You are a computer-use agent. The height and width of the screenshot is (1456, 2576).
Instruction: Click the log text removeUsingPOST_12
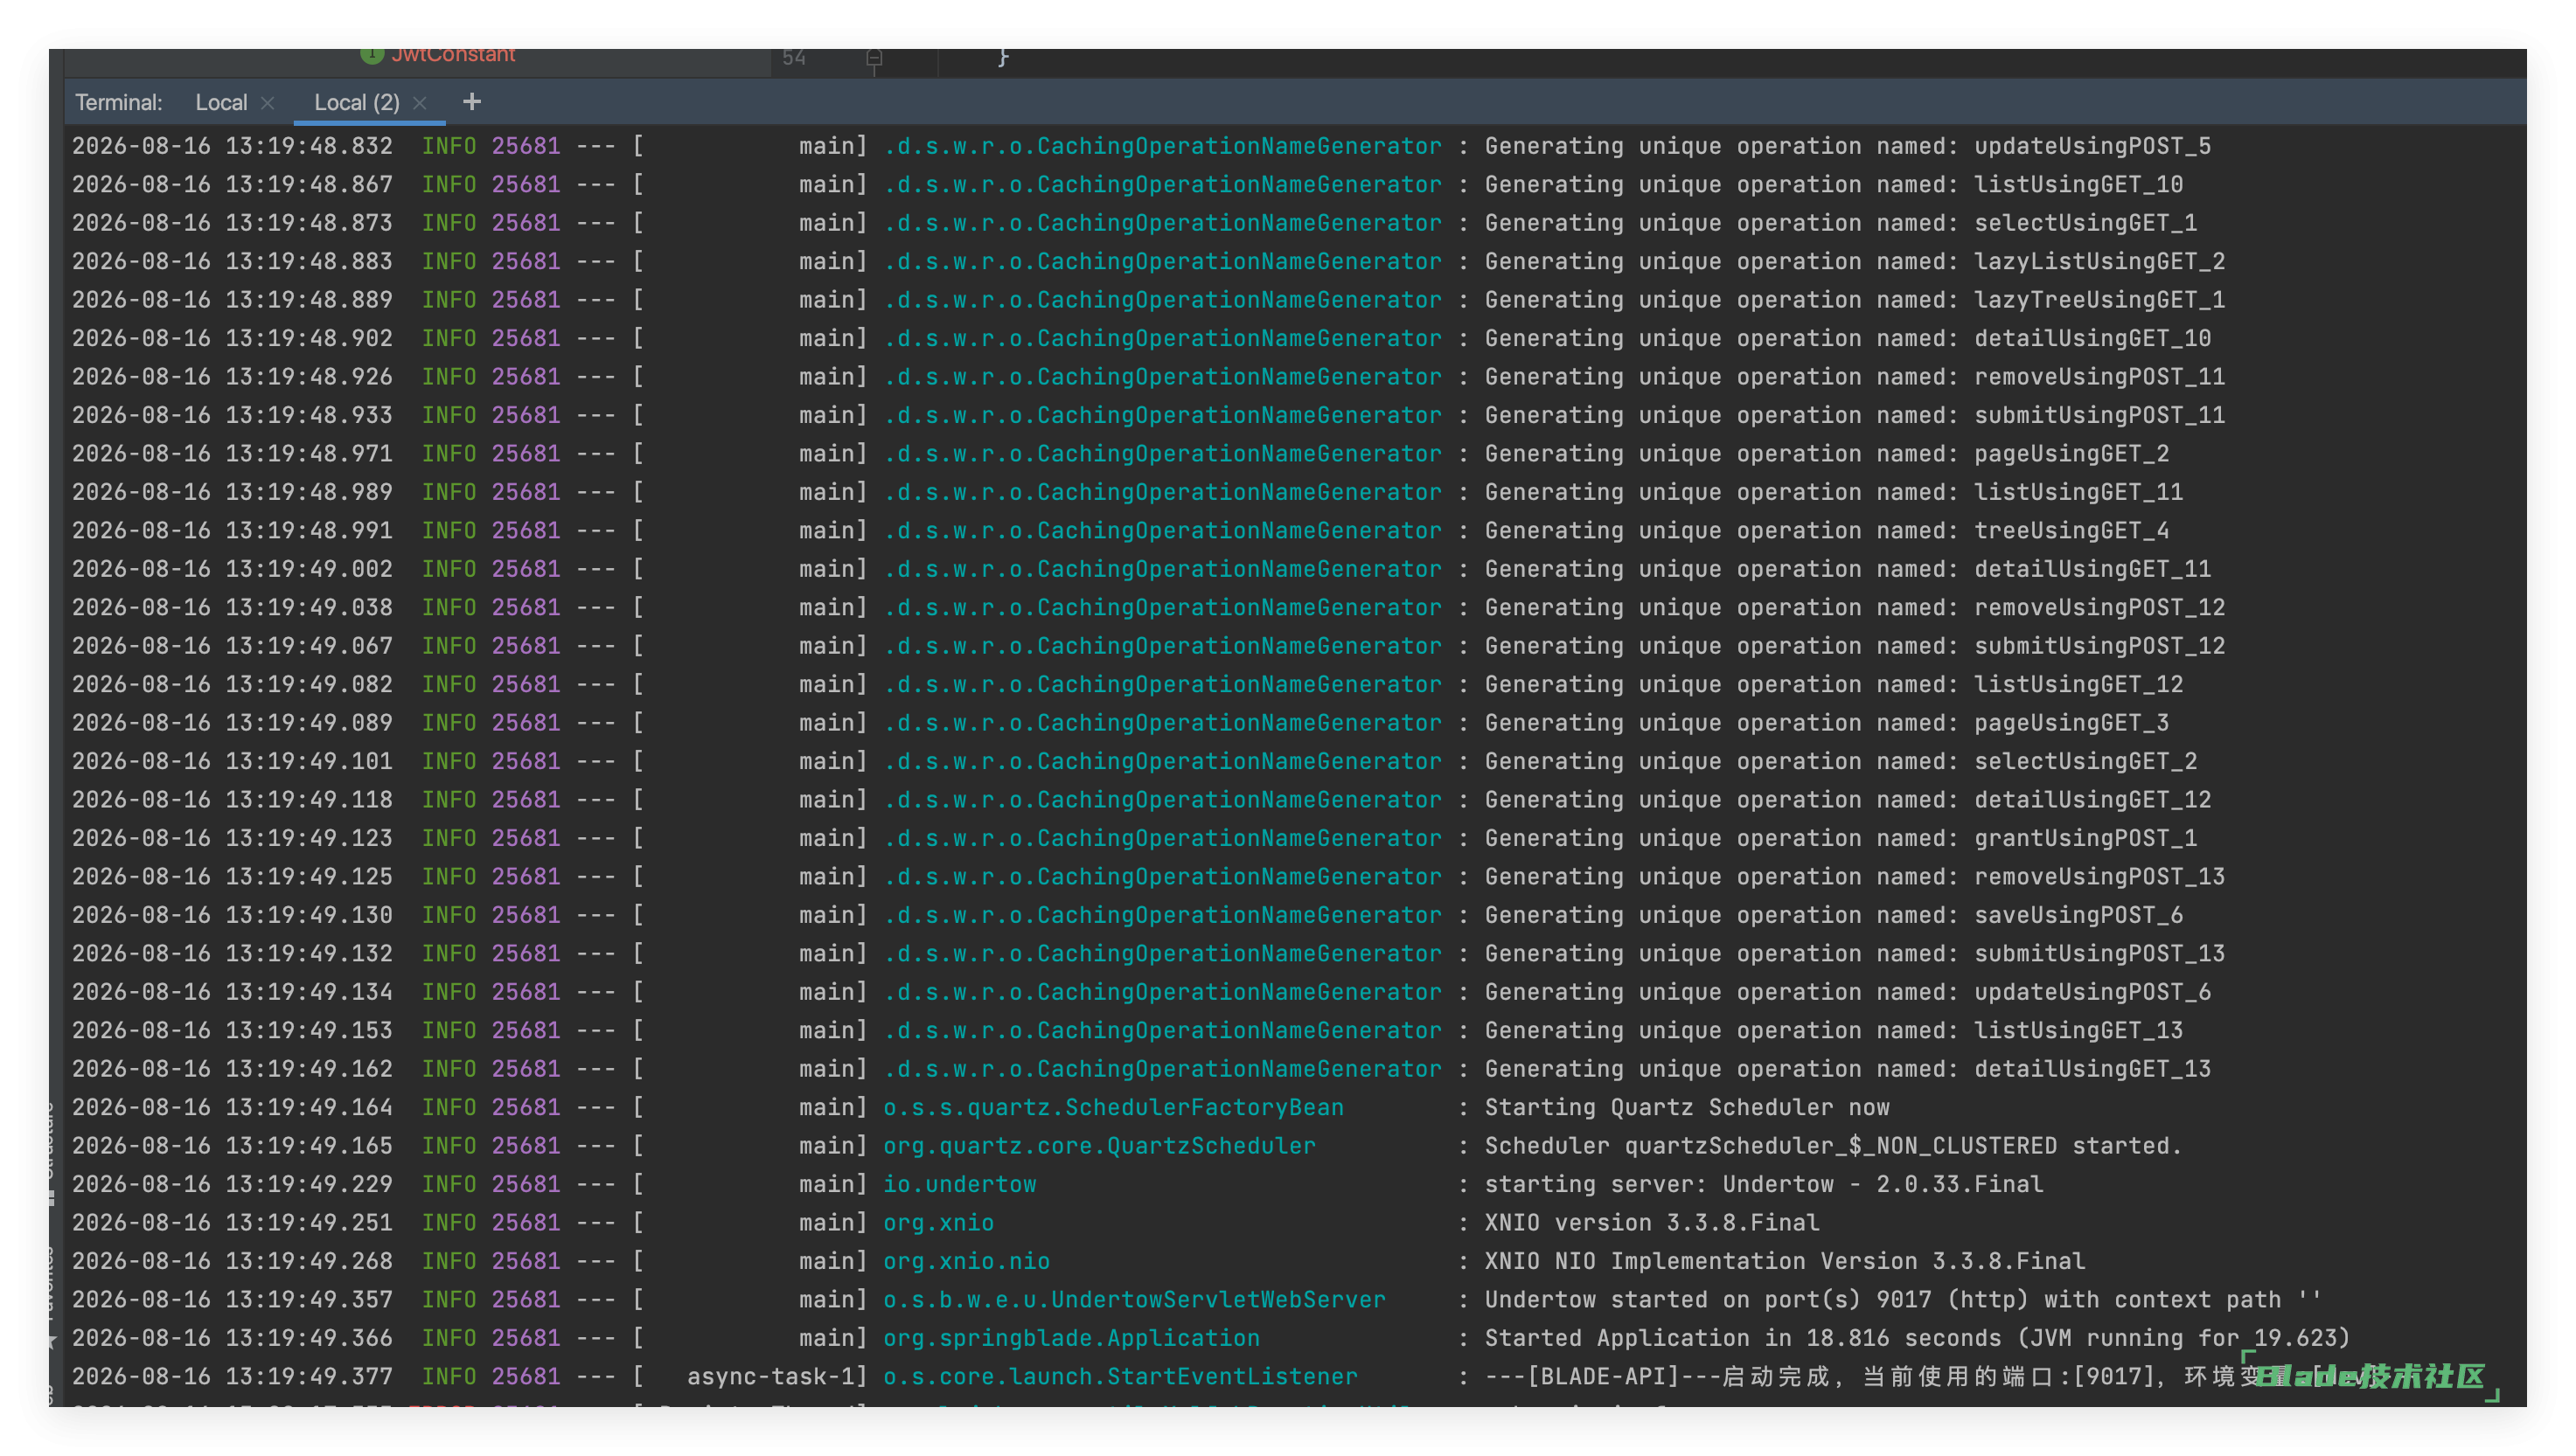click(2099, 607)
